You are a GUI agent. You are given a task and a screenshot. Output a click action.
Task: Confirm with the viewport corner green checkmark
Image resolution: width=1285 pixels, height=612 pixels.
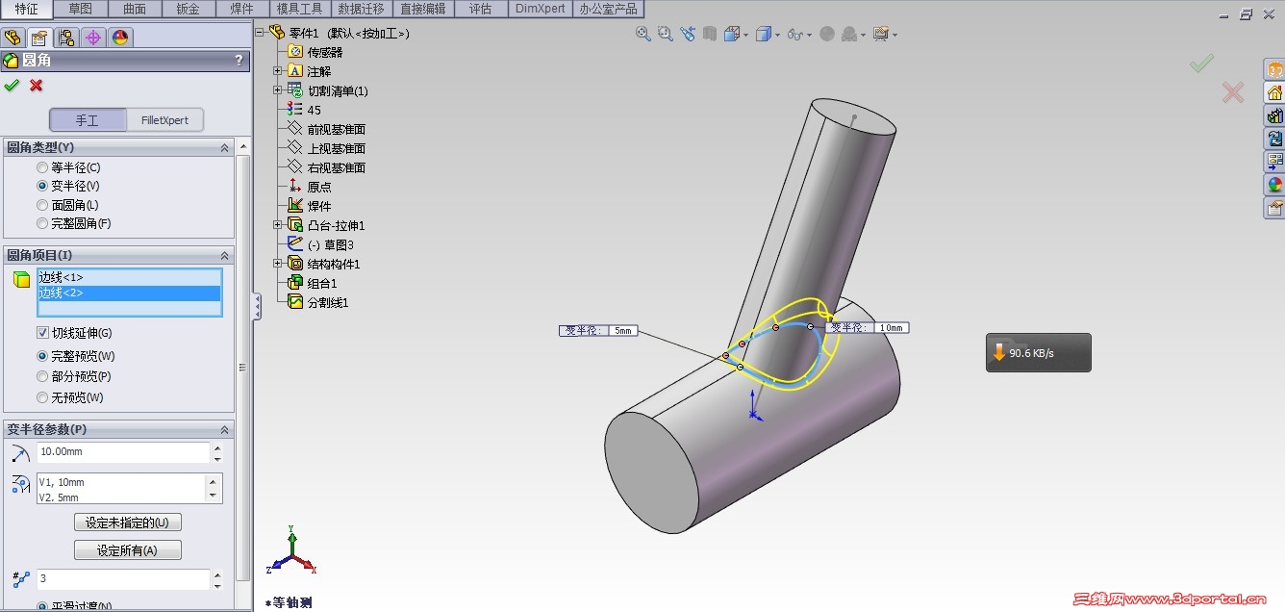click(x=1201, y=64)
